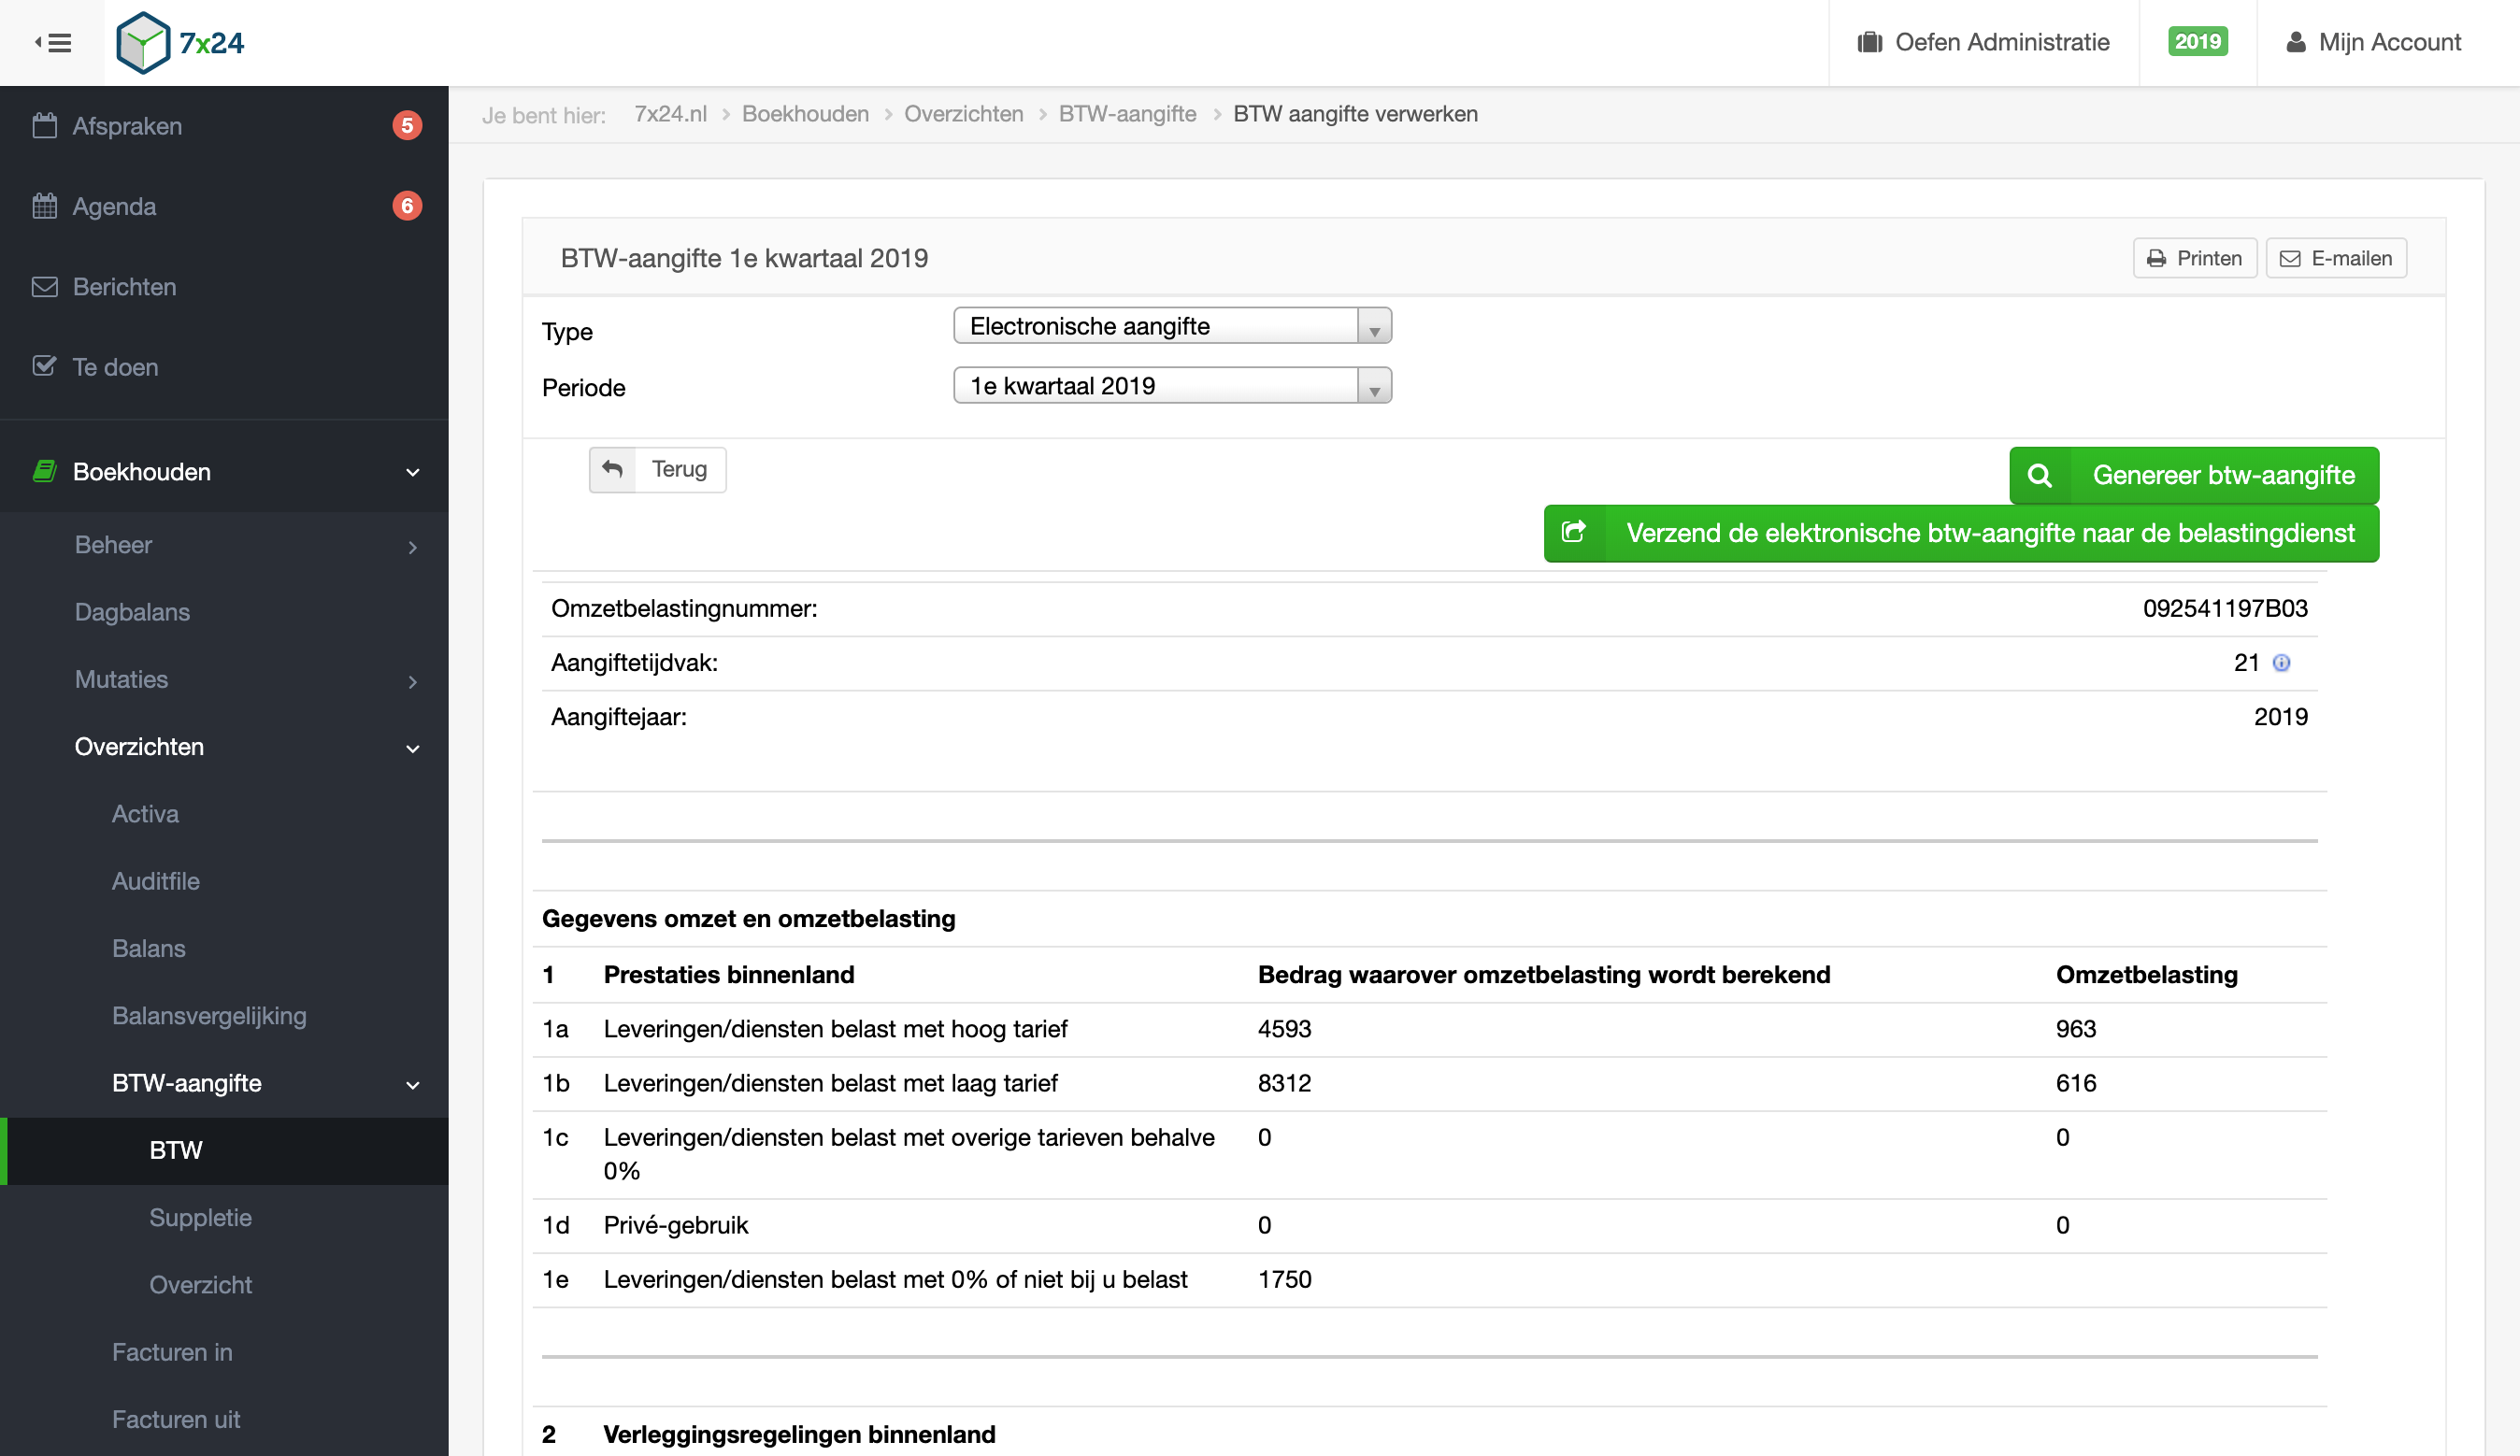
Task: Click the 1b omzetbelasting 616
Action: coord(2075,1083)
